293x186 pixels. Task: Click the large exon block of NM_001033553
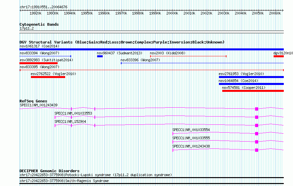coord(256,117)
